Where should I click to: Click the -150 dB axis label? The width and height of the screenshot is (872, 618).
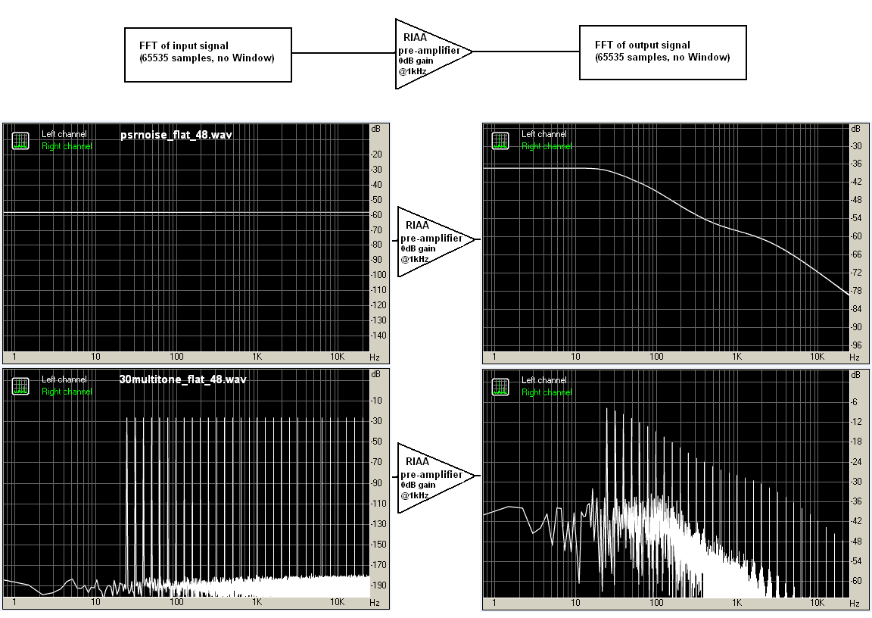click(378, 544)
